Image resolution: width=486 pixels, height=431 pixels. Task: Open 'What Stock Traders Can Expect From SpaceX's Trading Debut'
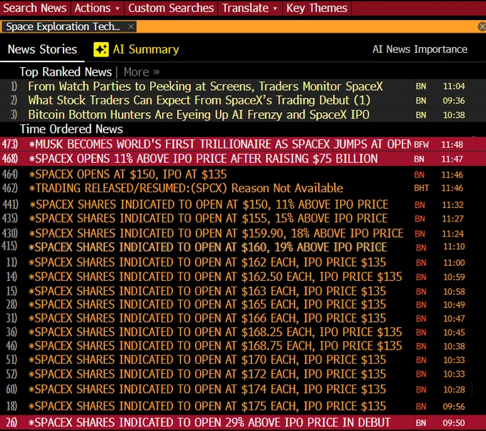pos(199,100)
